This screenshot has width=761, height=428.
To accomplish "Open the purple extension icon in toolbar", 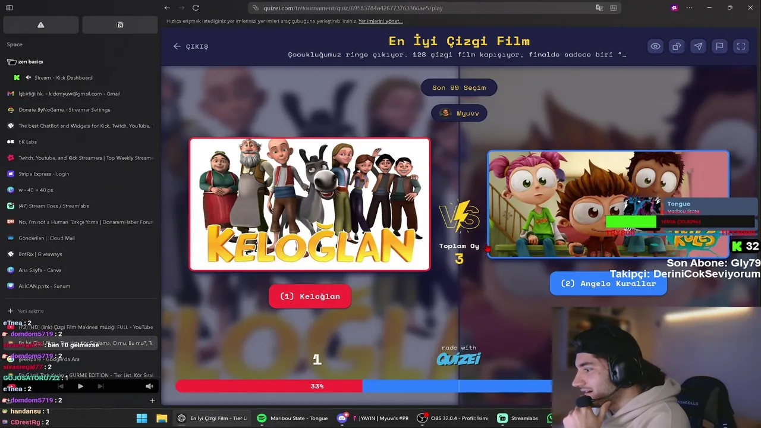I will pos(674,8).
